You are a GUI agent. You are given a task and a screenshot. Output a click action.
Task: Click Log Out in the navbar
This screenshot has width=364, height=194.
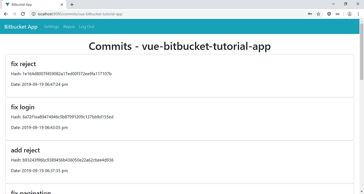pos(86,27)
